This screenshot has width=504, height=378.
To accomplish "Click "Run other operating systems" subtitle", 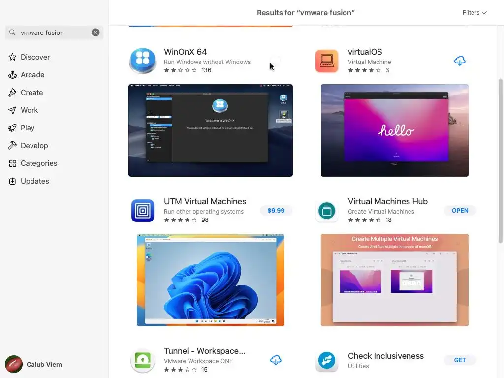I will 203,212.
